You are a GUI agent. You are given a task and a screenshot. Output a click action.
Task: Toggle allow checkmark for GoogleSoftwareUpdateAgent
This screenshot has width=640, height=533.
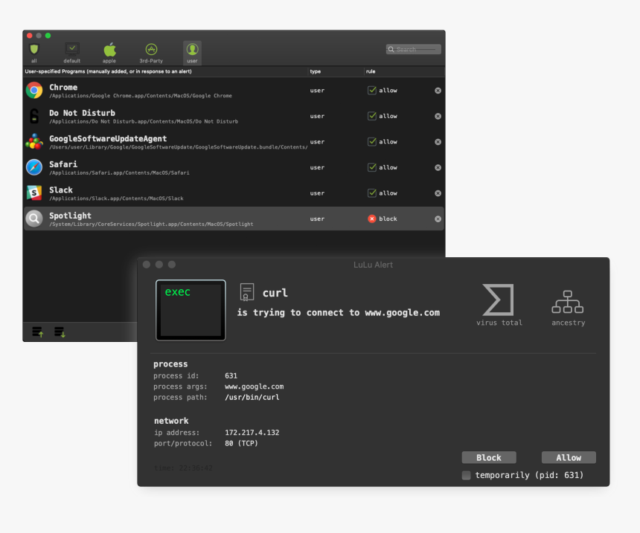click(372, 141)
